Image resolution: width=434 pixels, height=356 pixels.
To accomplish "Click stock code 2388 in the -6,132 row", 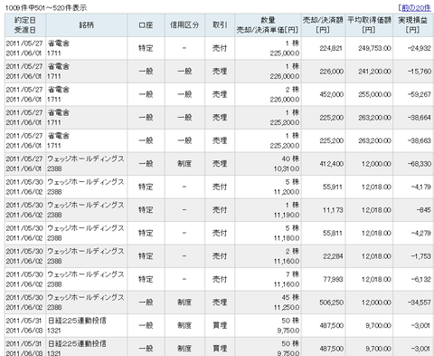I will (x=54, y=284).
